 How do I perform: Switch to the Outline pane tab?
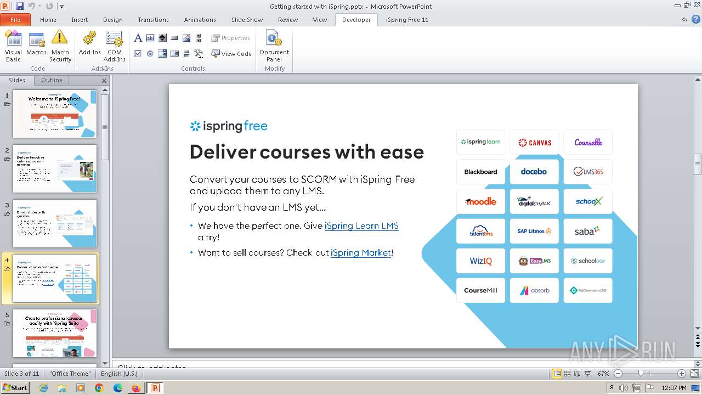pyautogui.click(x=52, y=80)
